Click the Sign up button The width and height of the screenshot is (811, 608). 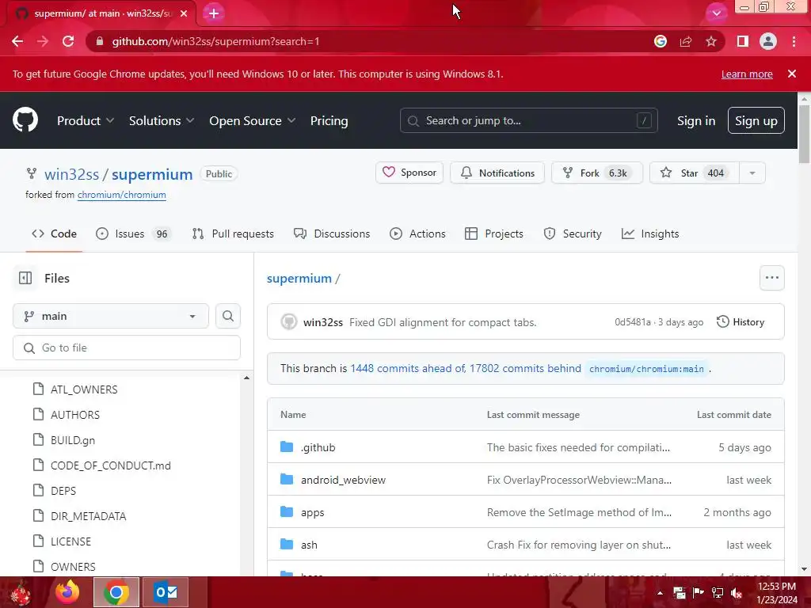[756, 120]
